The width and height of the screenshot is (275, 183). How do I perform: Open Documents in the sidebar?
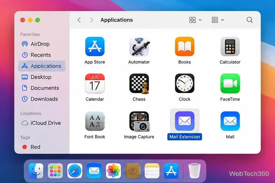pyautogui.click(x=42, y=88)
